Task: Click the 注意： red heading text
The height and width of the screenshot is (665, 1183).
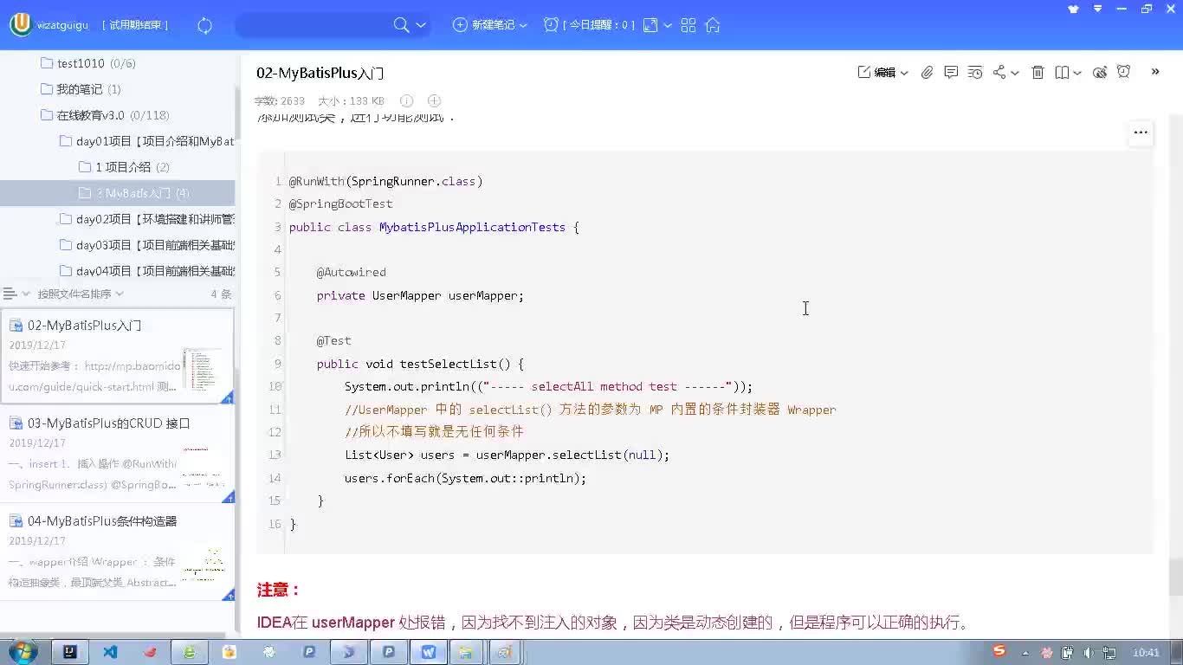Action: tap(278, 590)
